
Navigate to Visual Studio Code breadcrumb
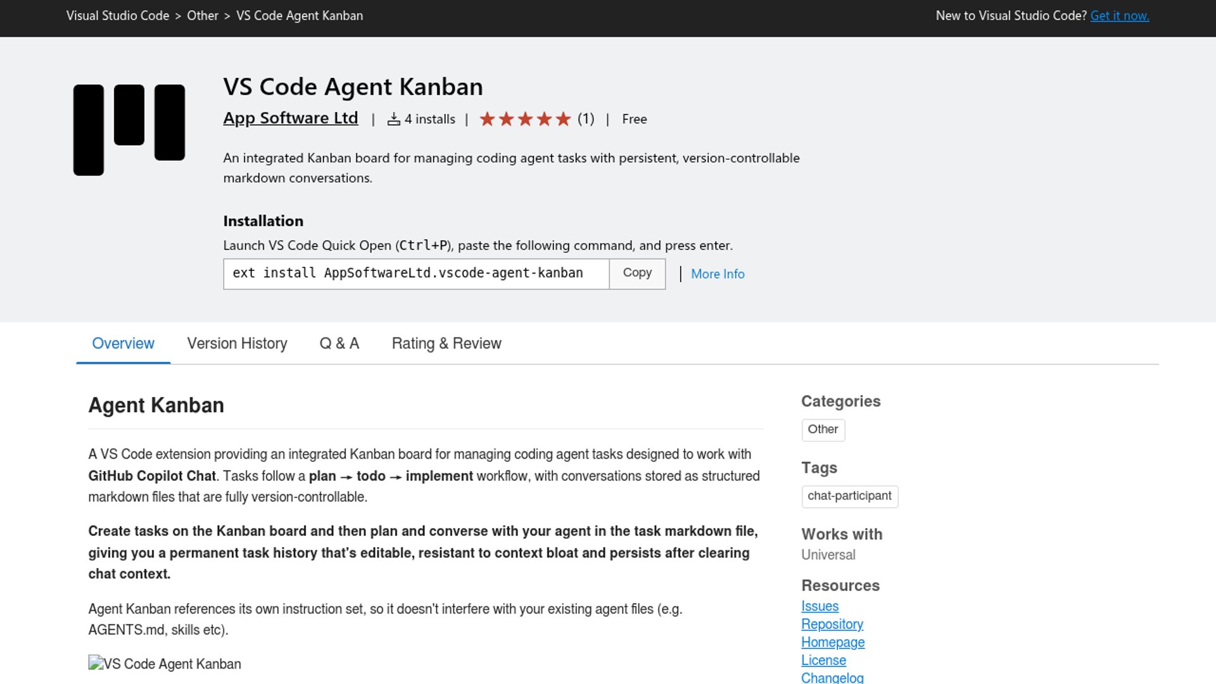[x=118, y=16]
